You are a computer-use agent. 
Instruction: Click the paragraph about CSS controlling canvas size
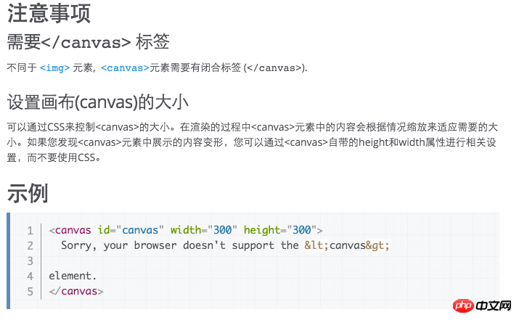(x=252, y=142)
